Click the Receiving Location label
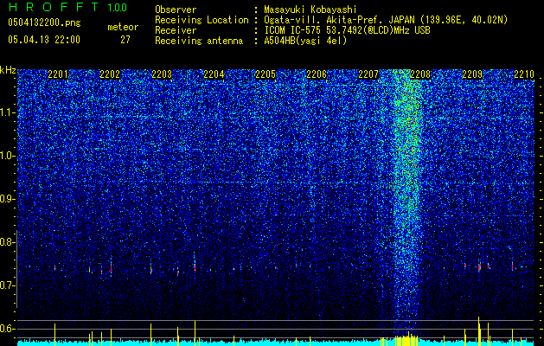Image resolution: width=544 pixels, height=346 pixels. (202, 20)
